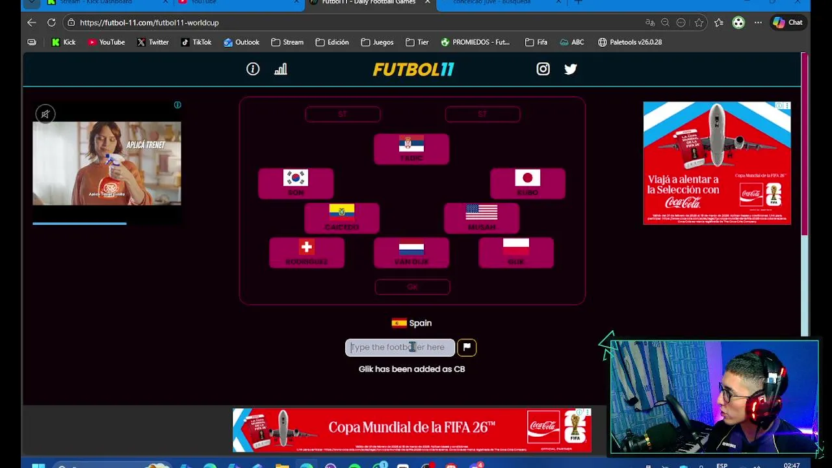Open the statistics bar-chart icon
Viewport: 832px width, 468px height.
pyautogui.click(x=280, y=69)
